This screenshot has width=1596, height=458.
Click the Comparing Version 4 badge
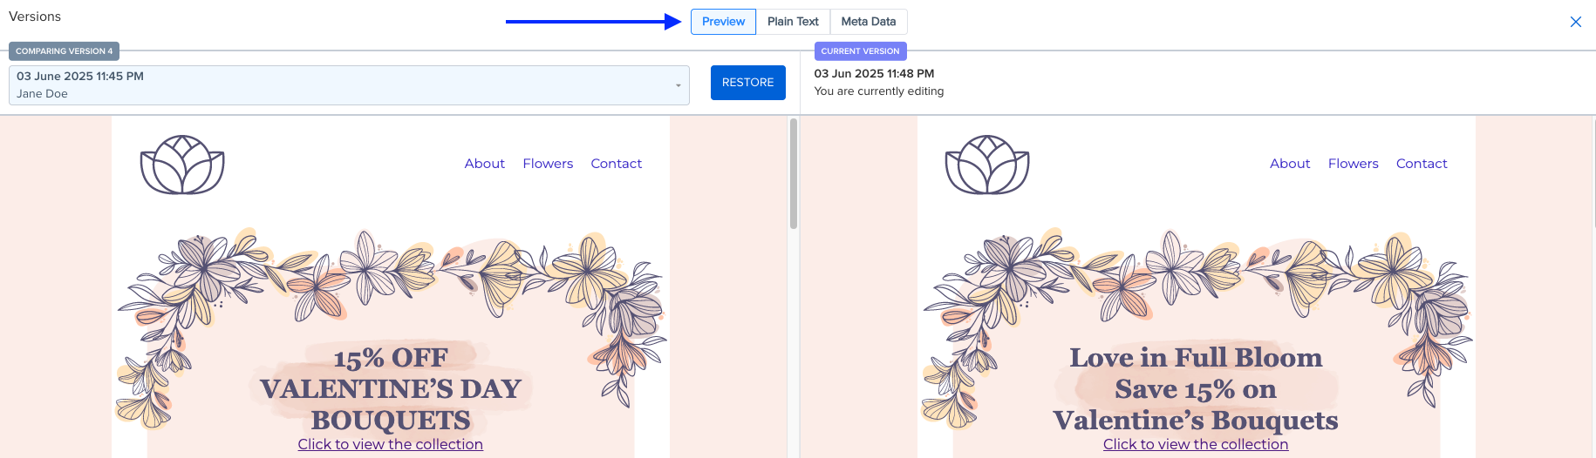[64, 51]
